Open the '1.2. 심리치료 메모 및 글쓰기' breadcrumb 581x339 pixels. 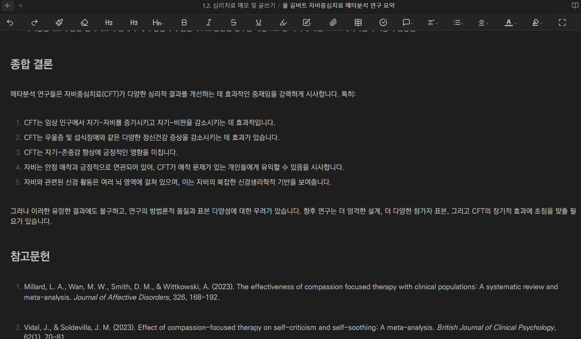(239, 5)
